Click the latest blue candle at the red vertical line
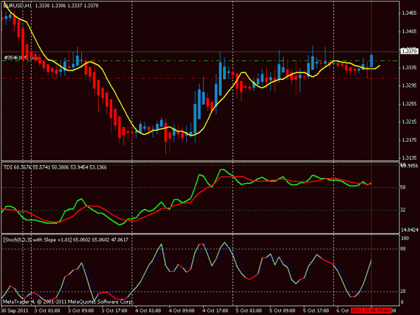The image size is (420, 315). [372, 60]
